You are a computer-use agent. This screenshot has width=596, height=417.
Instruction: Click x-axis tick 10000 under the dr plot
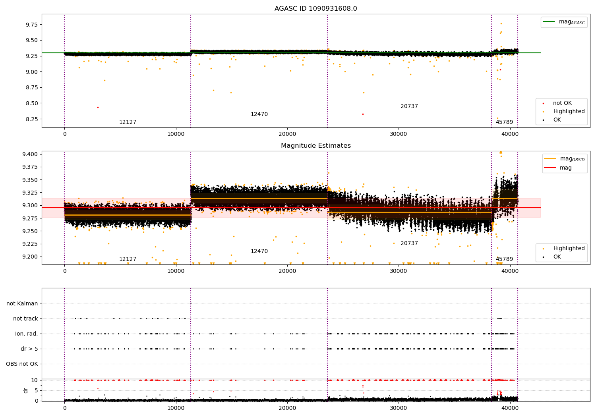176,408
